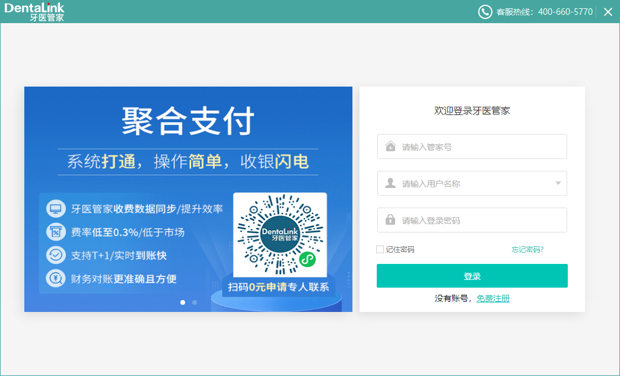Switch to the second banner carousel dot

tap(195, 302)
